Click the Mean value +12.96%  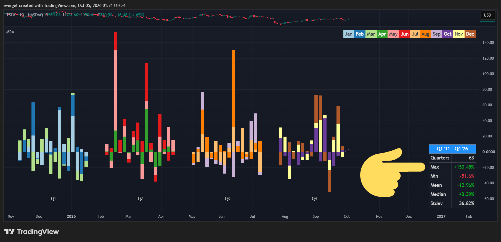(x=465, y=185)
